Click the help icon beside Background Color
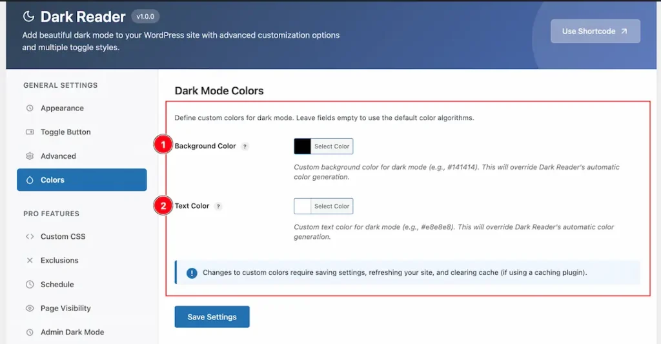Viewport: 661px width, 344px height. click(x=245, y=147)
